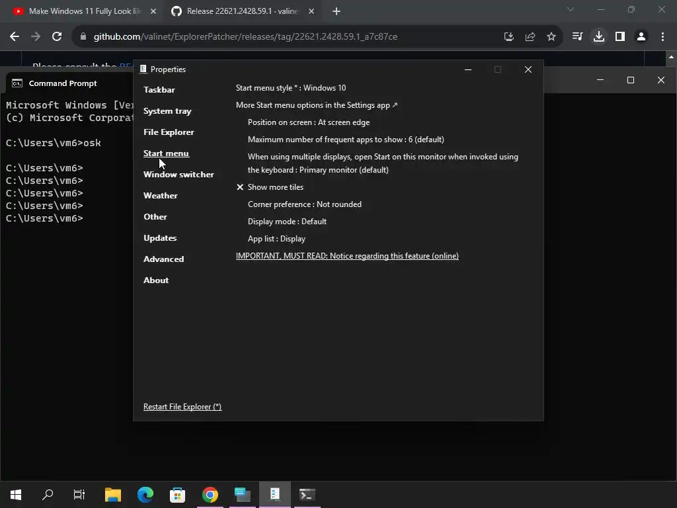Open the System tray section
The height and width of the screenshot is (508, 677).
point(167,111)
